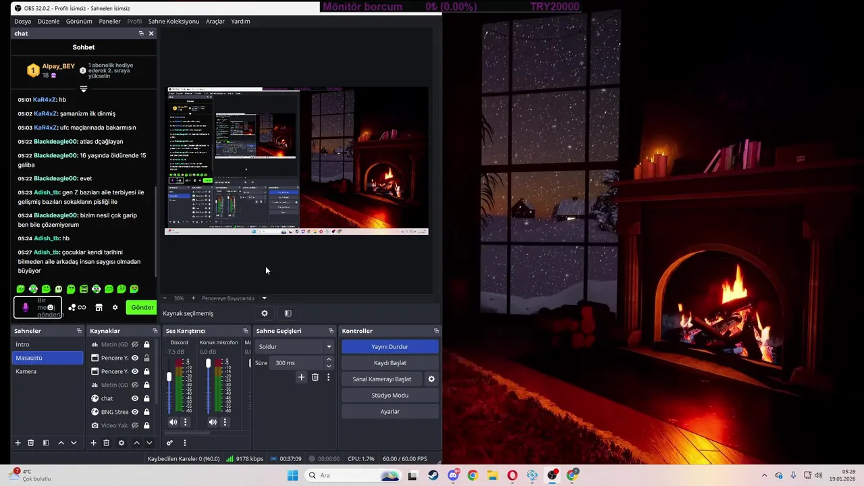
Task: Float the Kontroller dock panel
Action: pos(436,331)
